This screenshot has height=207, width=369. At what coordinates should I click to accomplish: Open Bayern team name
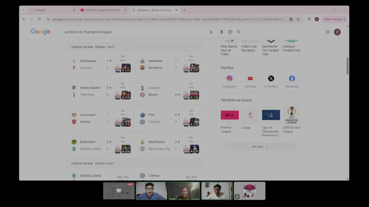[x=153, y=95]
